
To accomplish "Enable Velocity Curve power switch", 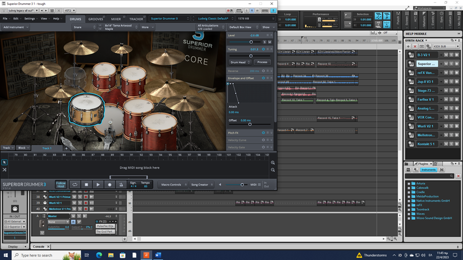I will click(x=264, y=140).
